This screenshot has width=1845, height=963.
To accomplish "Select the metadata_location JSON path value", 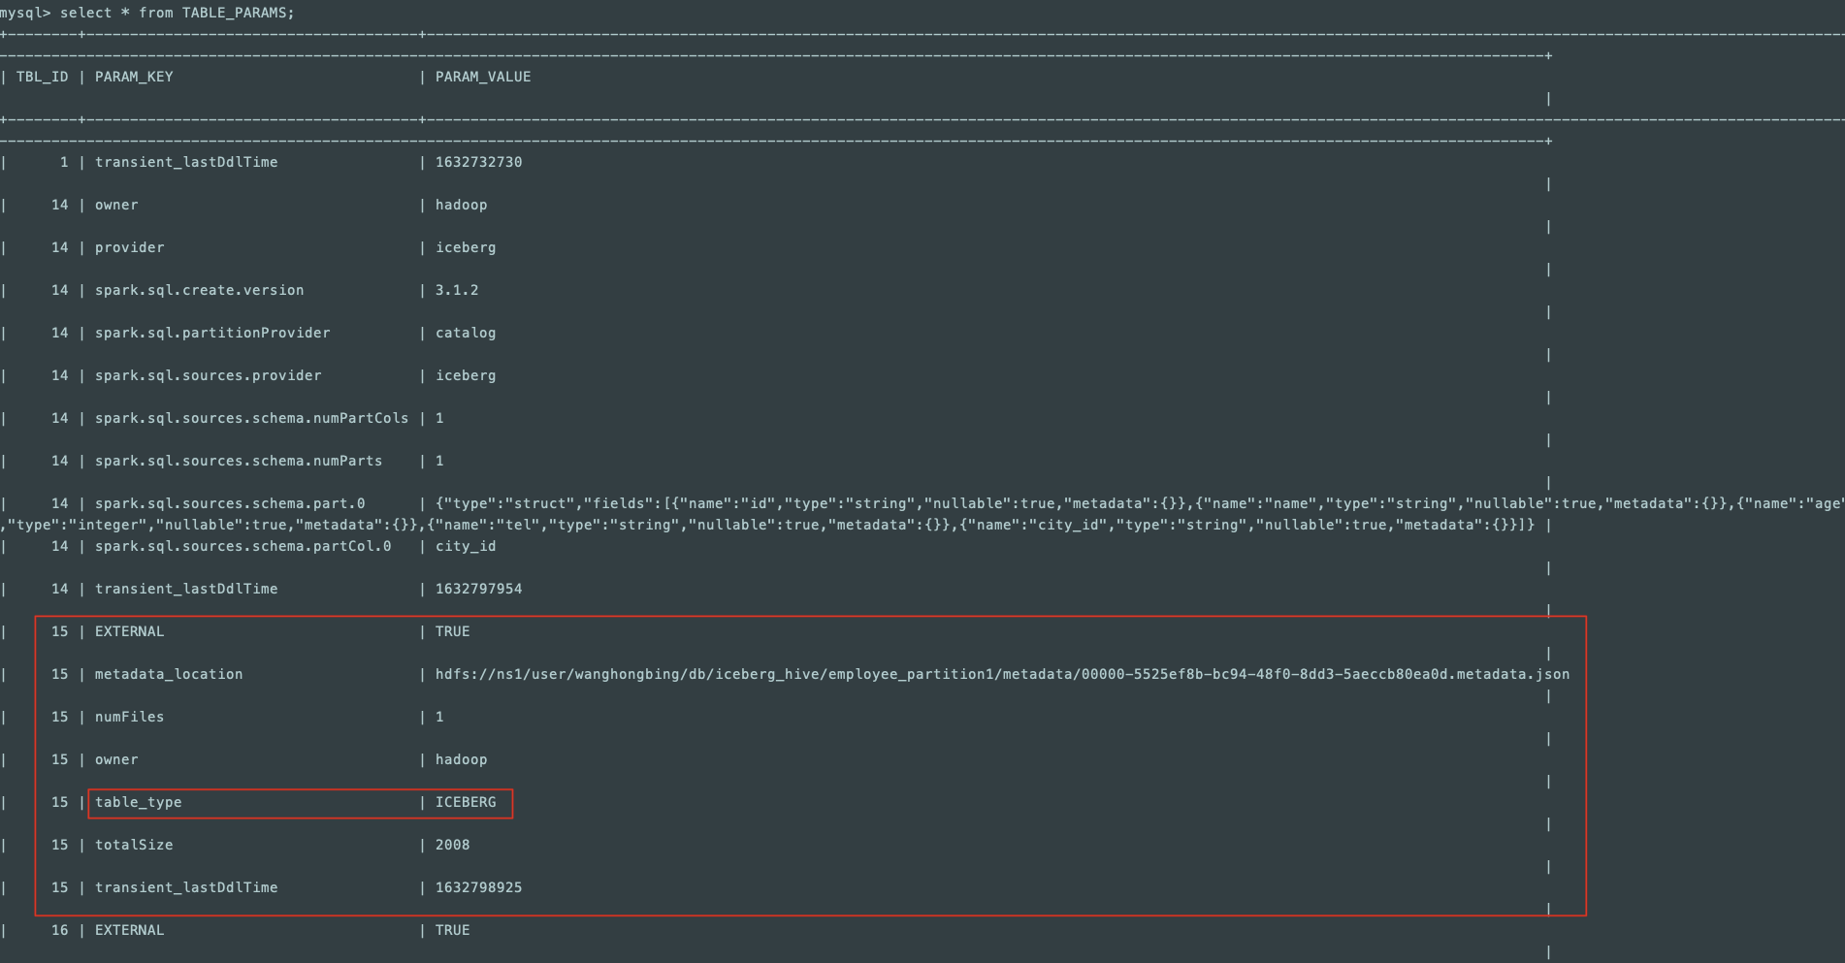I will (x=999, y=674).
